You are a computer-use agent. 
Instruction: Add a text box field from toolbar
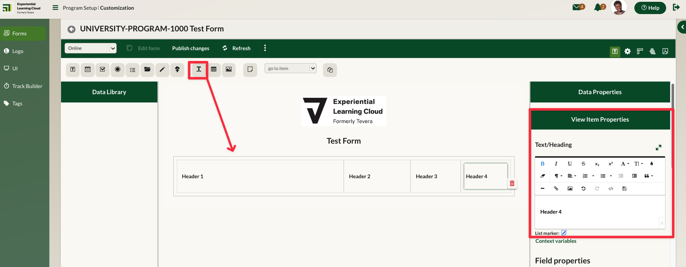[73, 69]
